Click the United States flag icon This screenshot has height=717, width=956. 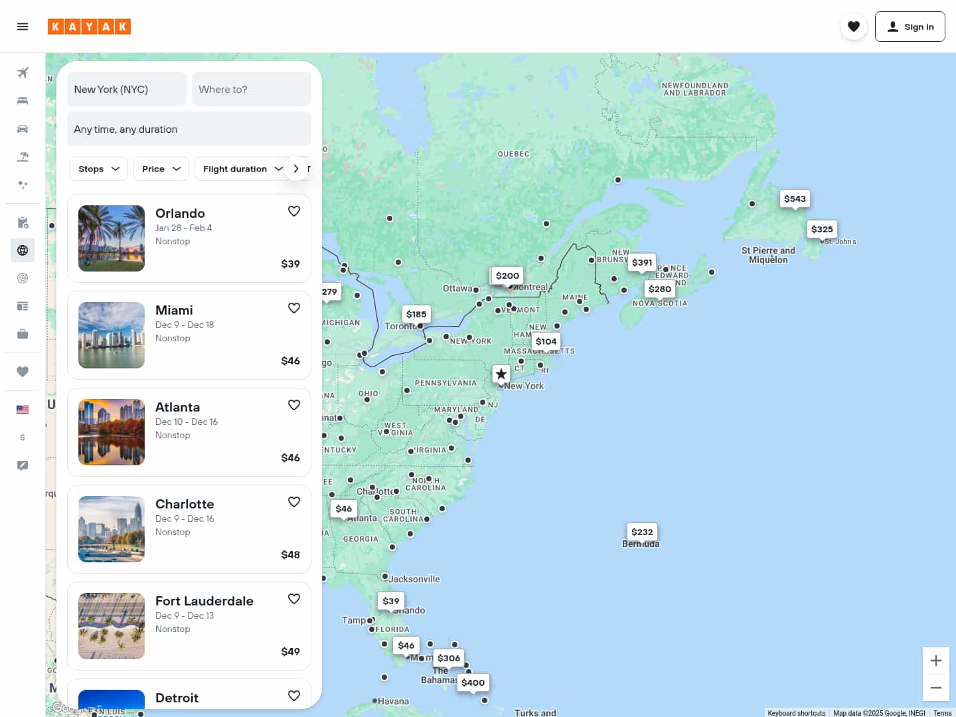(23, 410)
